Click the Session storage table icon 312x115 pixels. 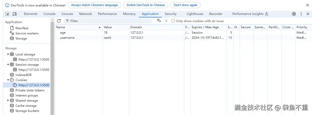click(x=12, y=64)
